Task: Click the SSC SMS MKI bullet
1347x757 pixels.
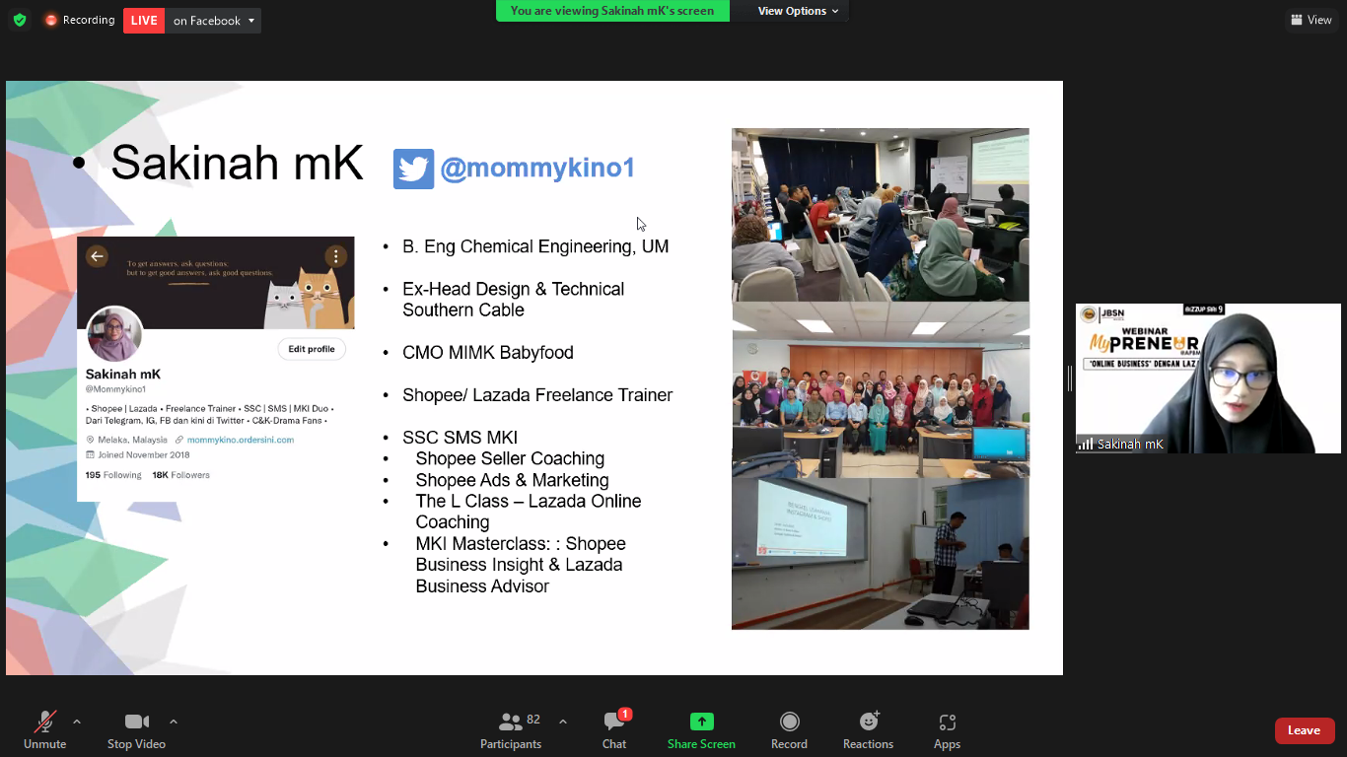Action: tap(460, 438)
